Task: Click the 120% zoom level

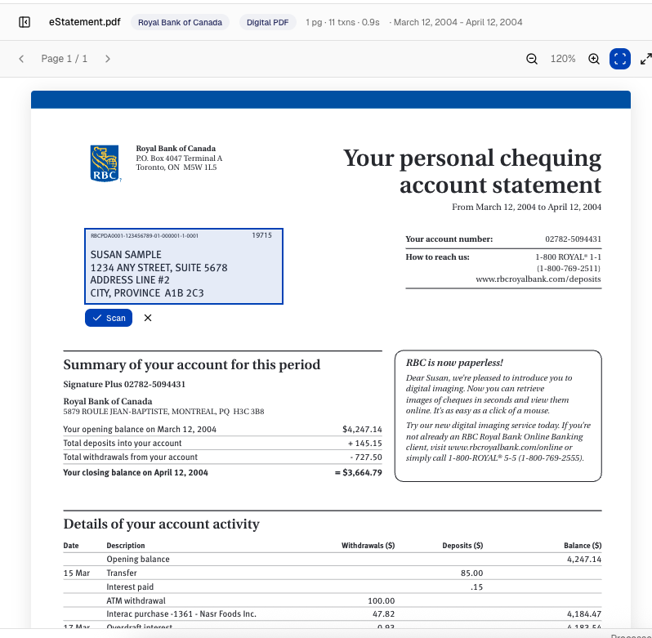Action: (563, 59)
